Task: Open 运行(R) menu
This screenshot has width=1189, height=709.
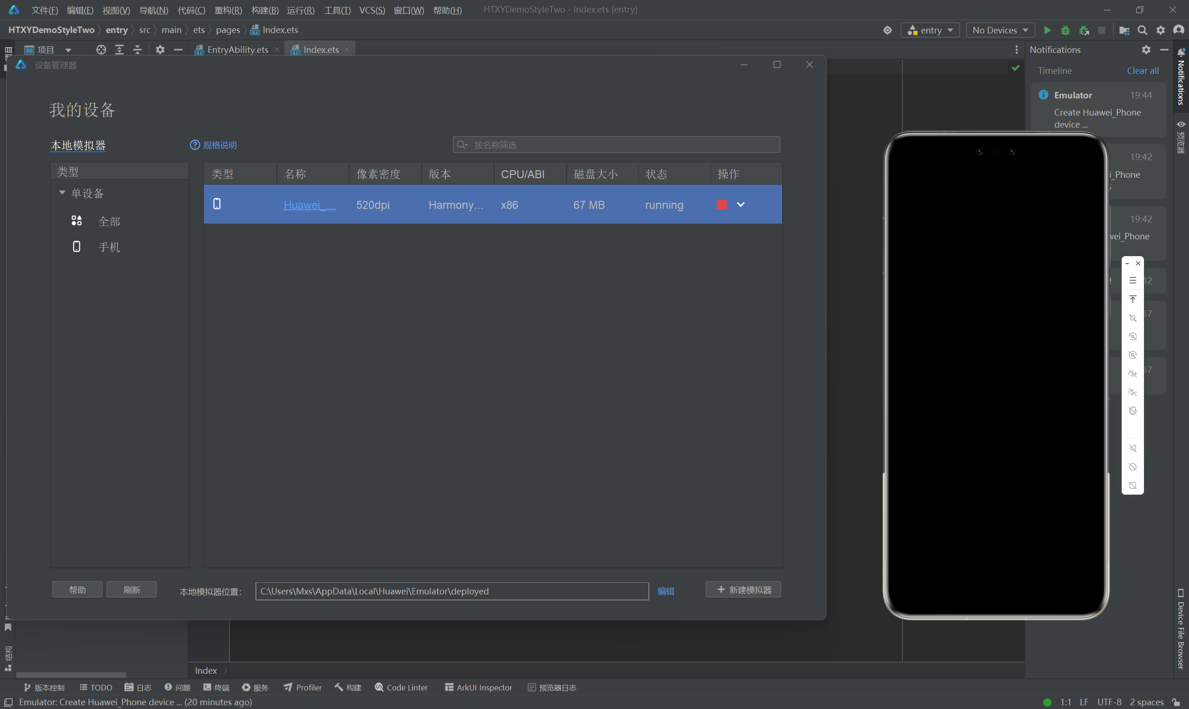Action: click(301, 10)
